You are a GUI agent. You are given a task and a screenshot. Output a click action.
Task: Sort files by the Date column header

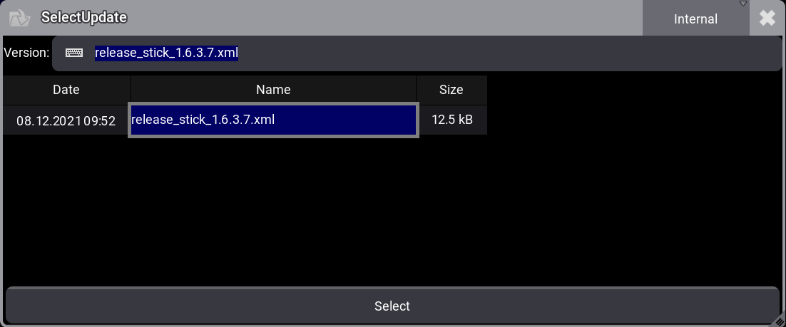pos(66,90)
